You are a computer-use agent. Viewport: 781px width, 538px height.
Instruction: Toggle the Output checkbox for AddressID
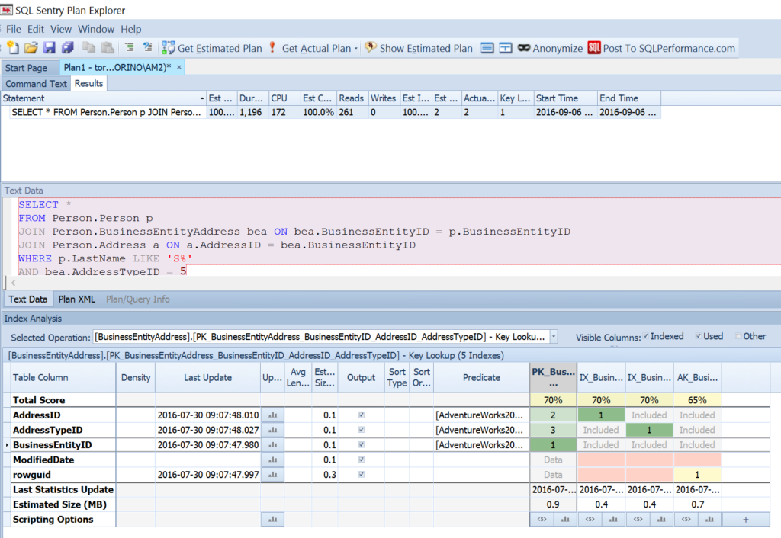pyautogui.click(x=361, y=415)
